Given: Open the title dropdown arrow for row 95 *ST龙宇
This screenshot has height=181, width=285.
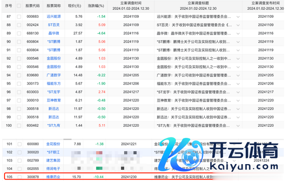Looking at the screenshot, I should [x=238, y=92].
